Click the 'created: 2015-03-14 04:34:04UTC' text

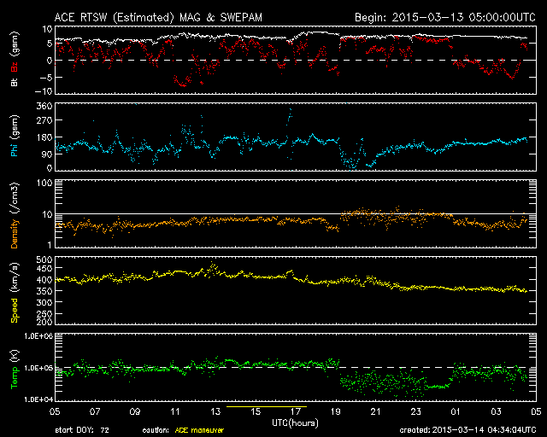tap(468, 430)
